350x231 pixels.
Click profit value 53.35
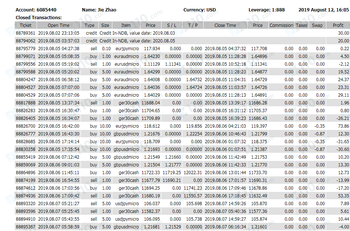[x=343, y=196]
